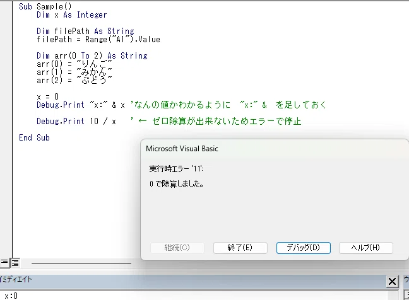This screenshot has width=409, height=300.
Task: Click the 'Dim x As Integer' line
Action: point(72,15)
